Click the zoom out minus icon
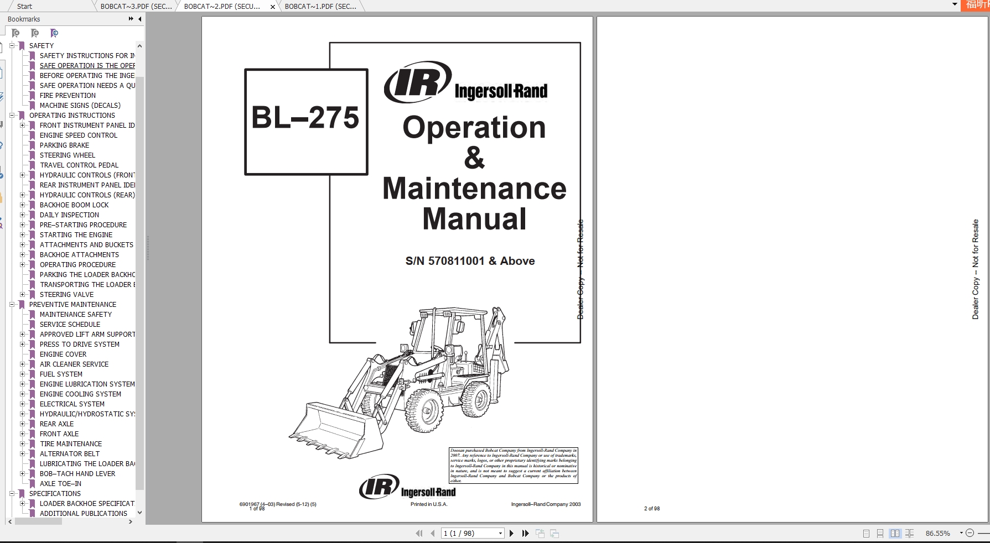The height and width of the screenshot is (543, 990). pyautogui.click(x=970, y=534)
